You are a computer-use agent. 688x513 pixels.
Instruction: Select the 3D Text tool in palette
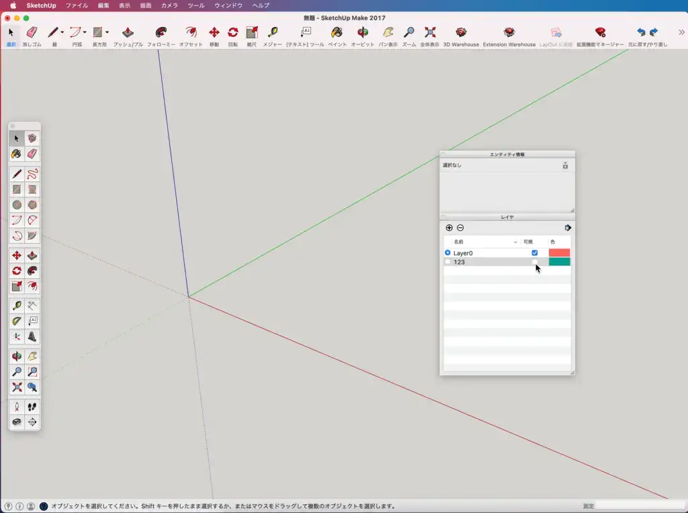pos(32,336)
